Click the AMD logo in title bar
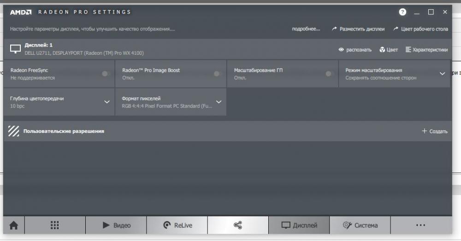Image resolution: width=461 pixels, height=241 pixels. pos(21,12)
